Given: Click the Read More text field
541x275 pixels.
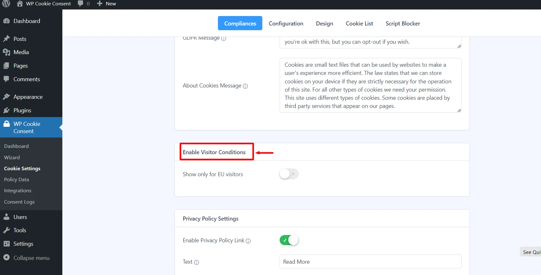Looking at the screenshot, I should [x=370, y=261].
